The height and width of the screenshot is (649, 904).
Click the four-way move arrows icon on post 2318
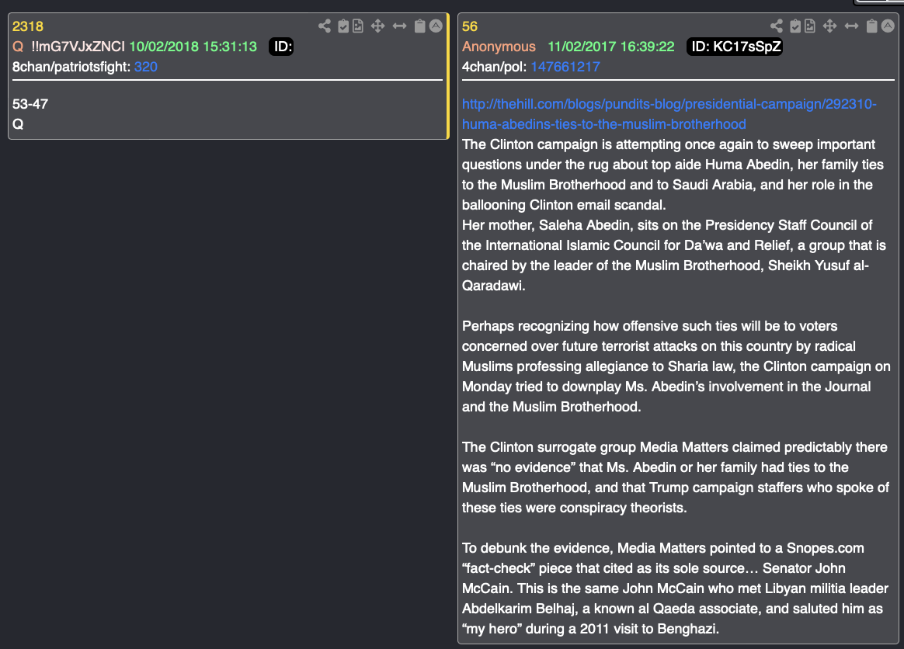[377, 26]
